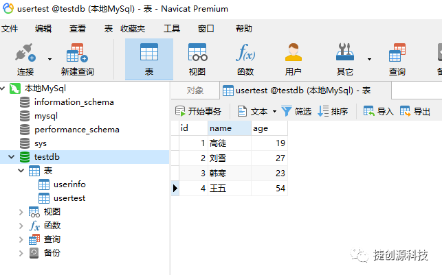
Task: Collapse the testdb database node
Action: click(x=11, y=157)
